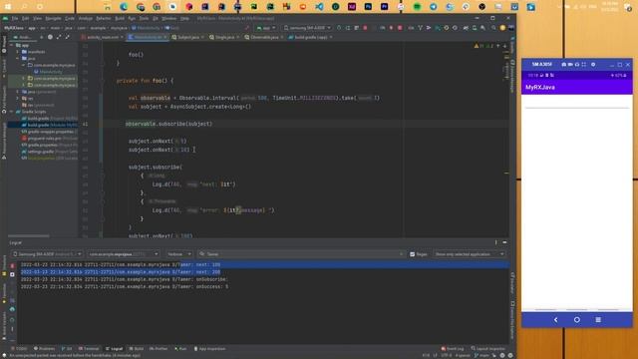The height and width of the screenshot is (359, 638).
Task: Switch to the Single.java editor tab
Action: [x=224, y=37]
